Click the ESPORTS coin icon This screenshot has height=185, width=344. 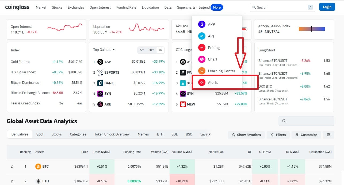[x=100, y=72]
